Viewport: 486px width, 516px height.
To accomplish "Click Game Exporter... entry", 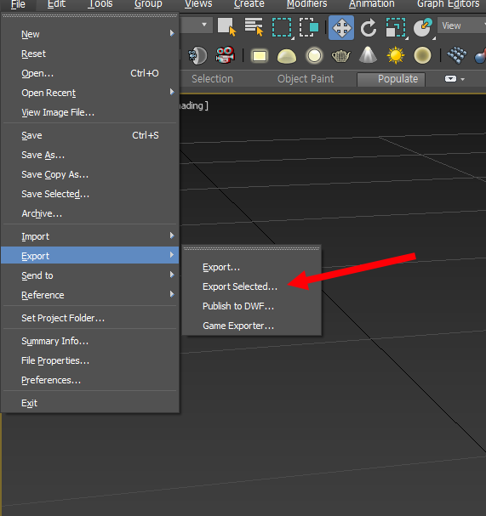I will (x=238, y=326).
